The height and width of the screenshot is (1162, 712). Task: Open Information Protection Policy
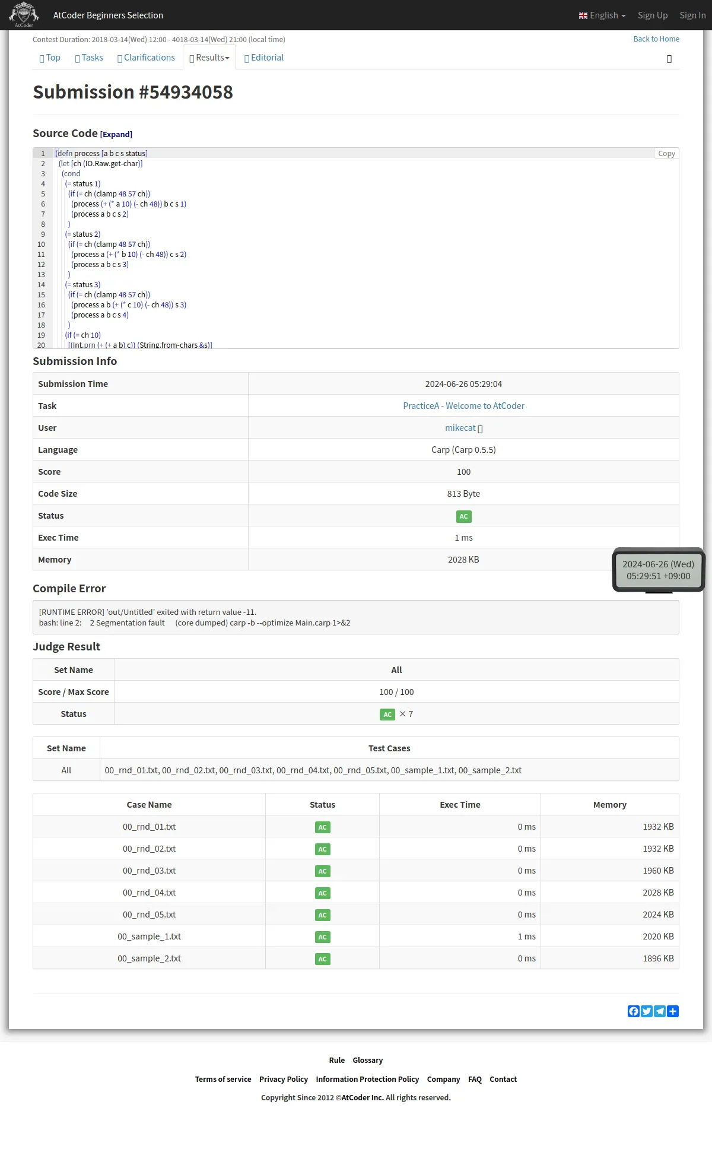click(x=367, y=1080)
